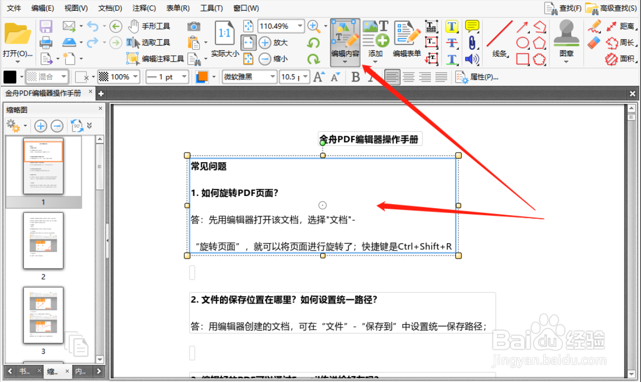Click the orange text color swatch
Image resolution: width=641 pixels, height=382 pixels.
[x=202, y=77]
